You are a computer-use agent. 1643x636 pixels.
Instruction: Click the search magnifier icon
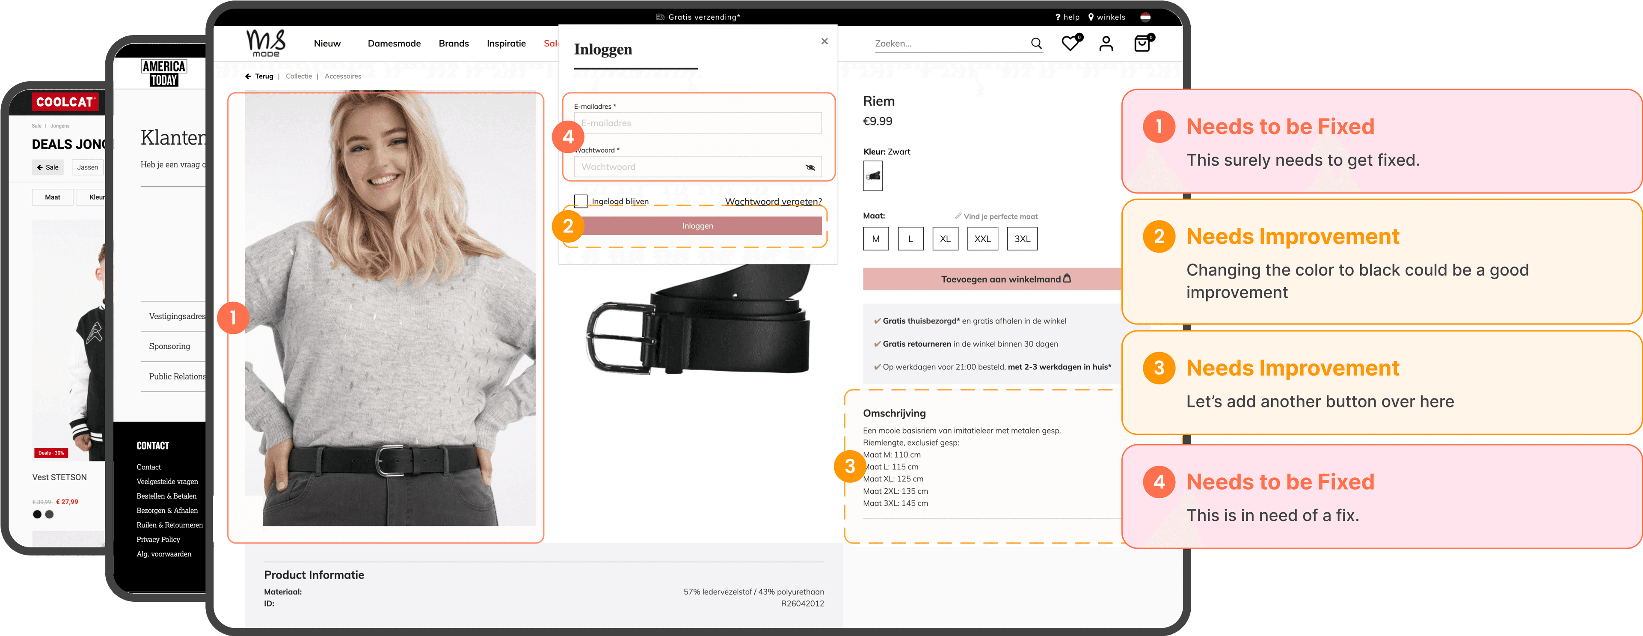coord(1036,43)
